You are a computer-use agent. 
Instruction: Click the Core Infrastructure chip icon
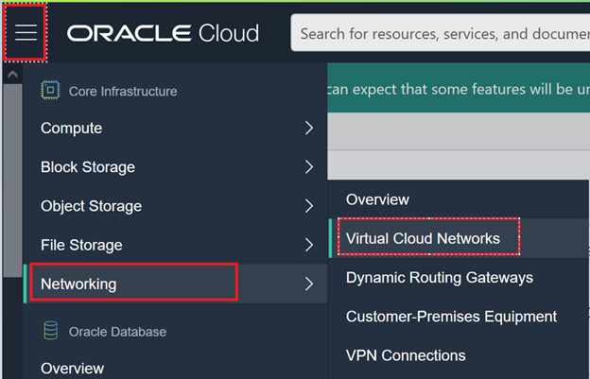[50, 91]
